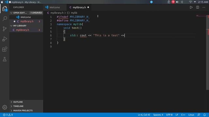Click the 1 UNSAVED badge

tap(36, 13)
